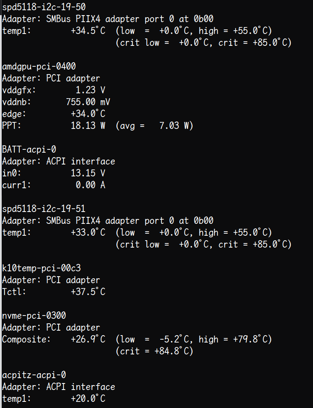The image size is (313, 408).
Task: Click the nvme crit = +84.8°C text
Action: (x=154, y=351)
